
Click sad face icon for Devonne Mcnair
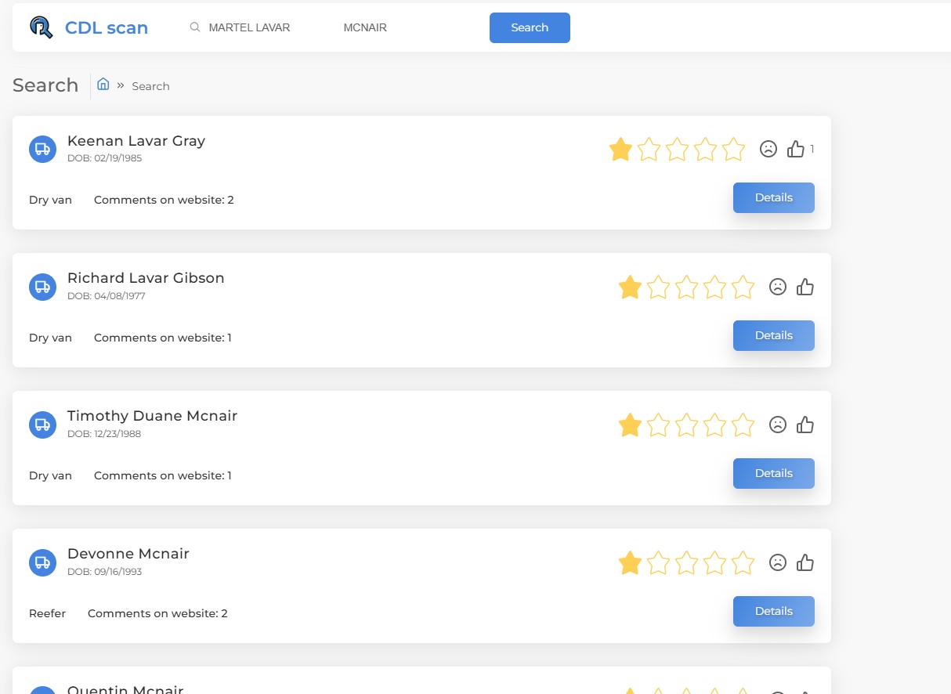[x=778, y=562]
